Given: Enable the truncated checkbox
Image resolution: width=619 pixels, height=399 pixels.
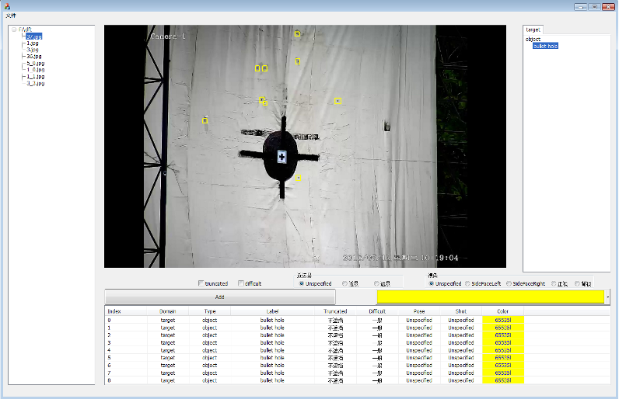Looking at the screenshot, I should pos(202,283).
